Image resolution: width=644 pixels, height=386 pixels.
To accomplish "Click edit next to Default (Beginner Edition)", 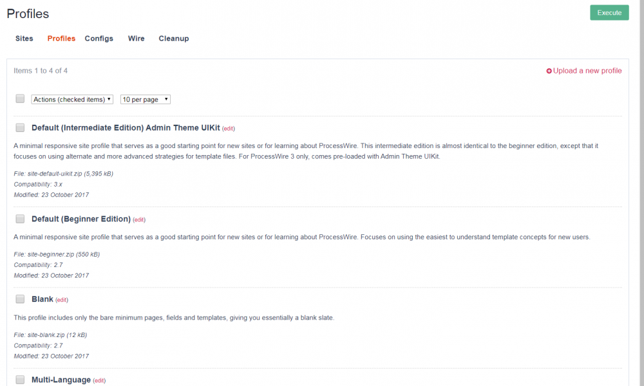I will point(139,219).
